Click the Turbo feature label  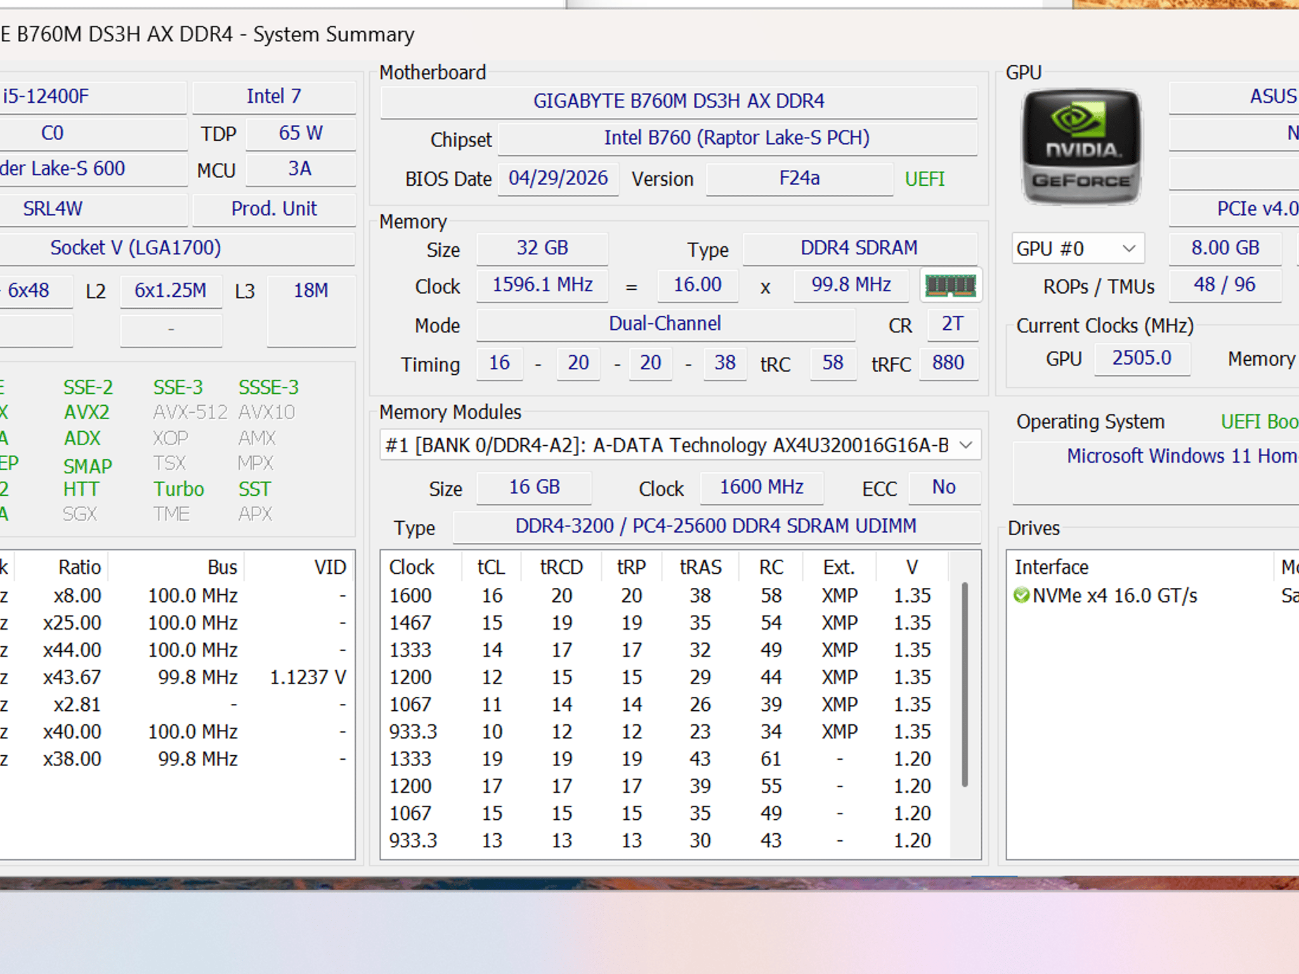click(179, 489)
